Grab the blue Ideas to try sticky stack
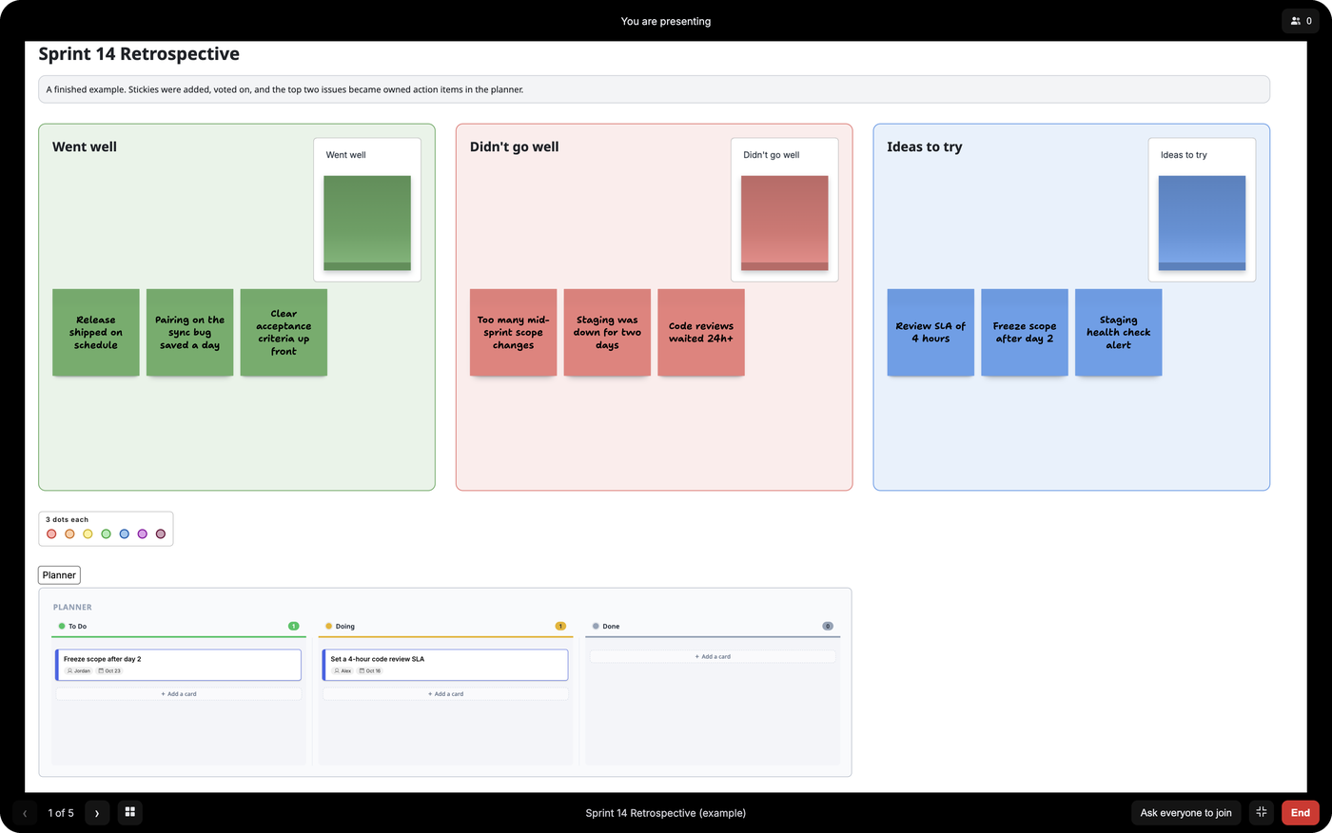This screenshot has width=1332, height=833. [x=1202, y=223]
